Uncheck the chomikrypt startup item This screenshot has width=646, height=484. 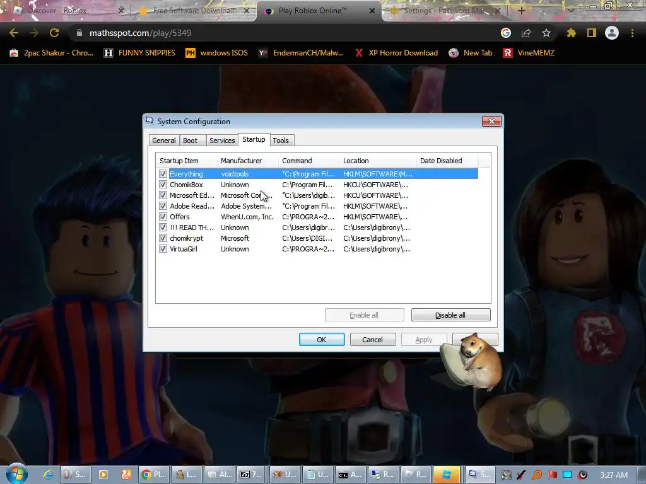(163, 238)
